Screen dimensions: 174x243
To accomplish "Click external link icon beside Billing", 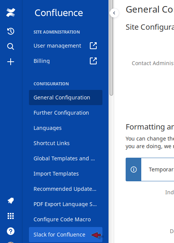I will [x=93, y=61].
